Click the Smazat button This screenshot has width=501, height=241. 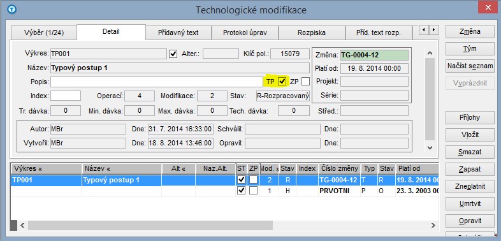470,152
